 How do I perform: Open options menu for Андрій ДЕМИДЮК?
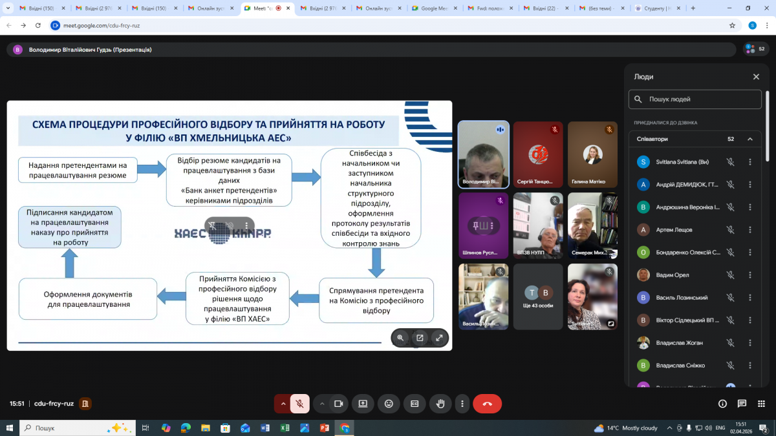[x=750, y=185]
